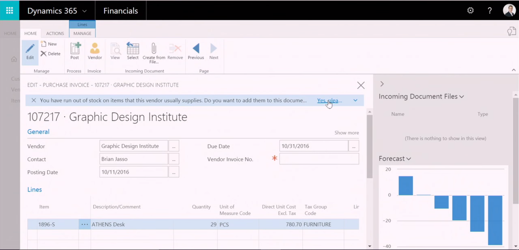Select an incoming document
Viewport: 519px width, 250px height.
click(133, 51)
